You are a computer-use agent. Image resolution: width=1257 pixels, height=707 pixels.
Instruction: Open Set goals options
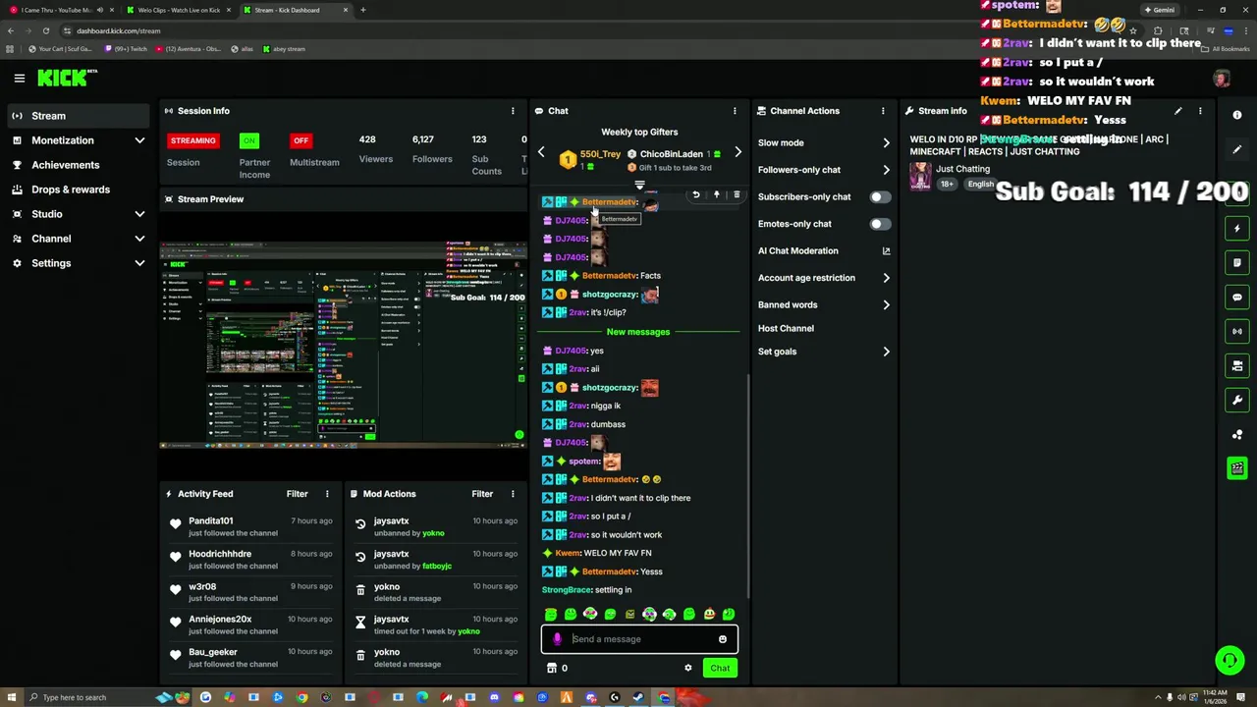point(823,352)
